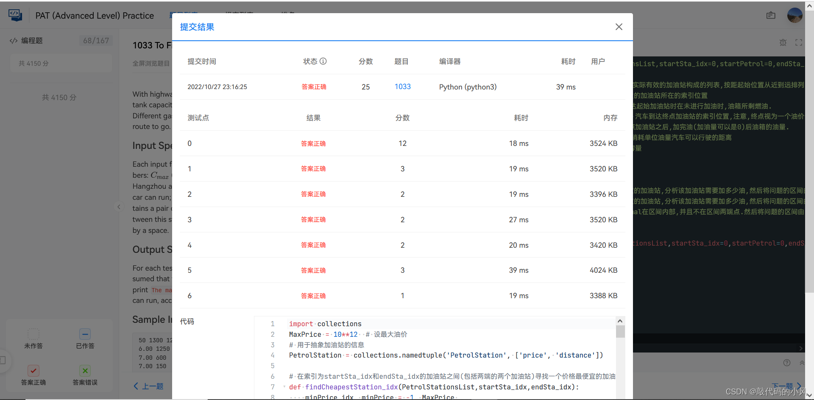
Task: Close the 提交结果 dialog
Action: (619, 27)
